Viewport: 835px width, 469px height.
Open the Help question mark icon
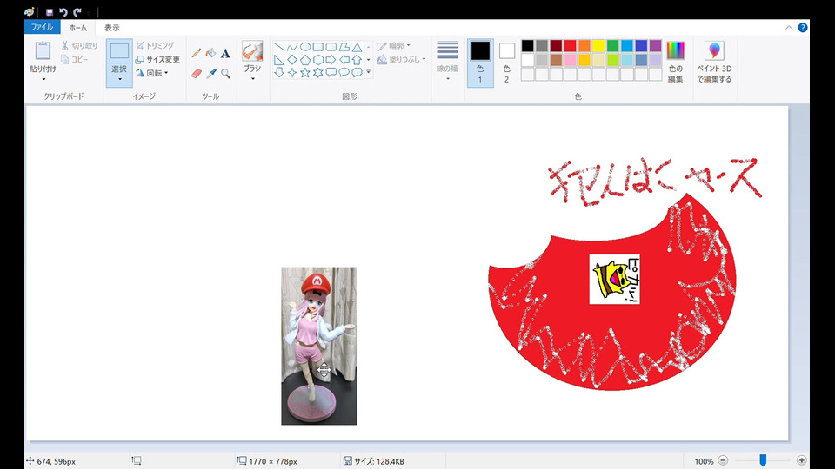tap(803, 28)
